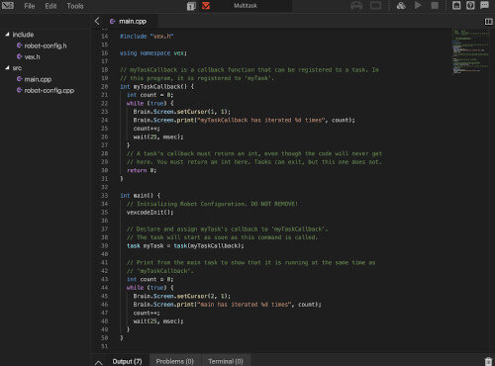Click the #include "vex.h" line
This screenshot has height=366, width=495.
point(147,37)
